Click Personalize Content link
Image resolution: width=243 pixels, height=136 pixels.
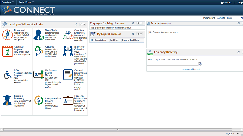[219, 18]
